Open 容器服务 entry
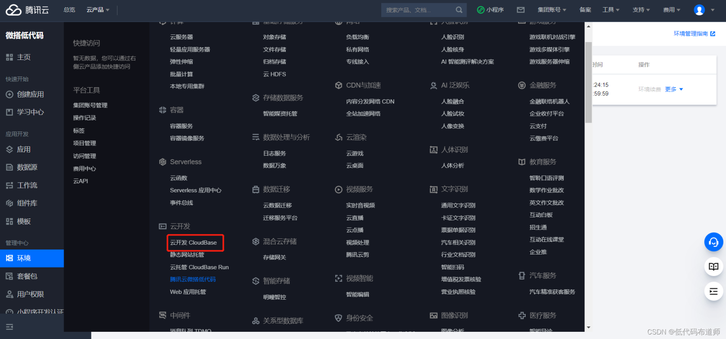 click(181, 126)
